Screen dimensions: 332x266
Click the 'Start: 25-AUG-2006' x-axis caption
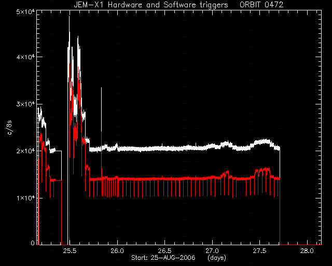pos(163,258)
